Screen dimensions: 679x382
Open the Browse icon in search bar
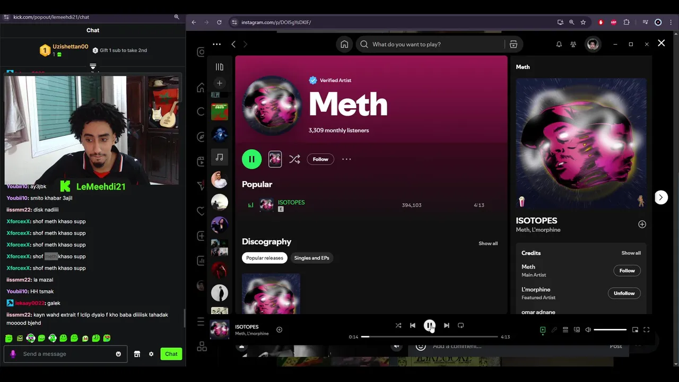click(x=513, y=44)
